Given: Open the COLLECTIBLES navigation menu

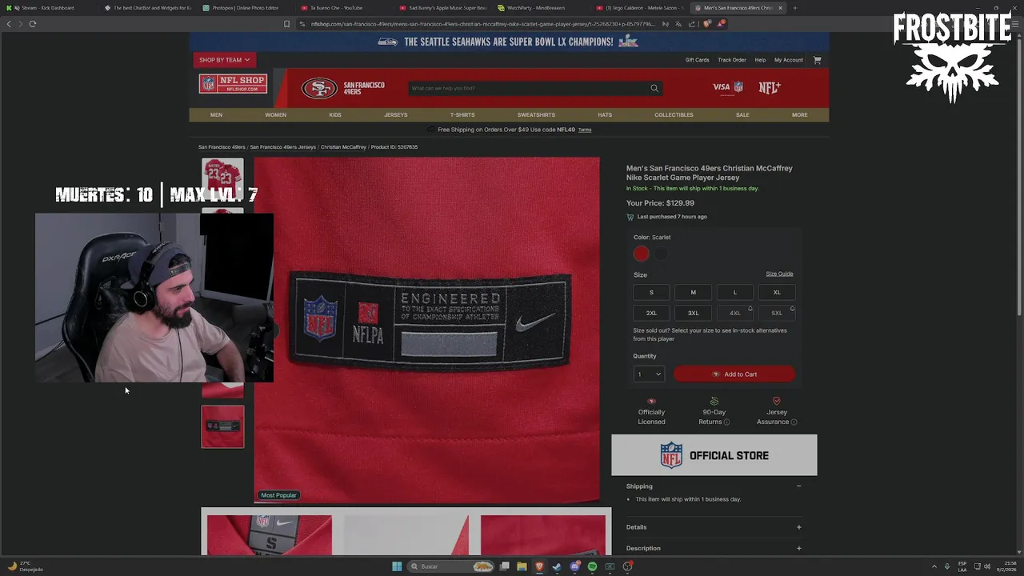Looking at the screenshot, I should (674, 114).
